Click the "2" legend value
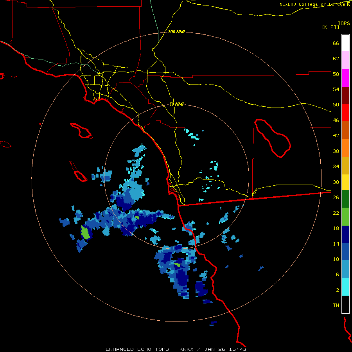352x352 pixels. point(338,290)
